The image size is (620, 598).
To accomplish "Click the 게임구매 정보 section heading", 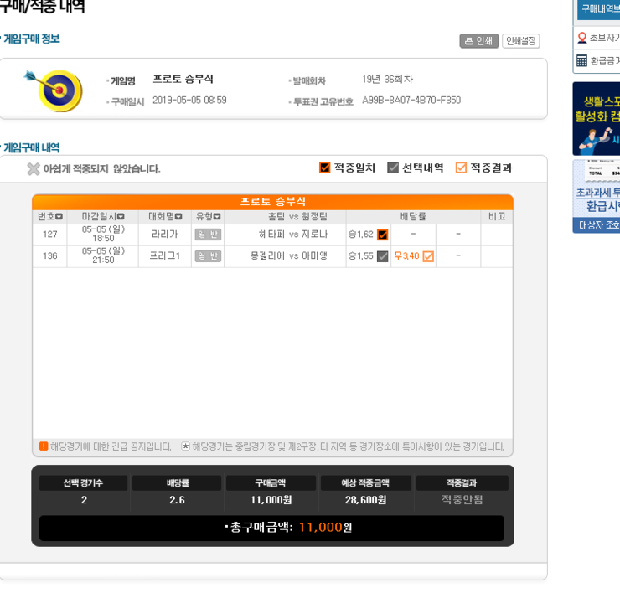I will pos(31,39).
